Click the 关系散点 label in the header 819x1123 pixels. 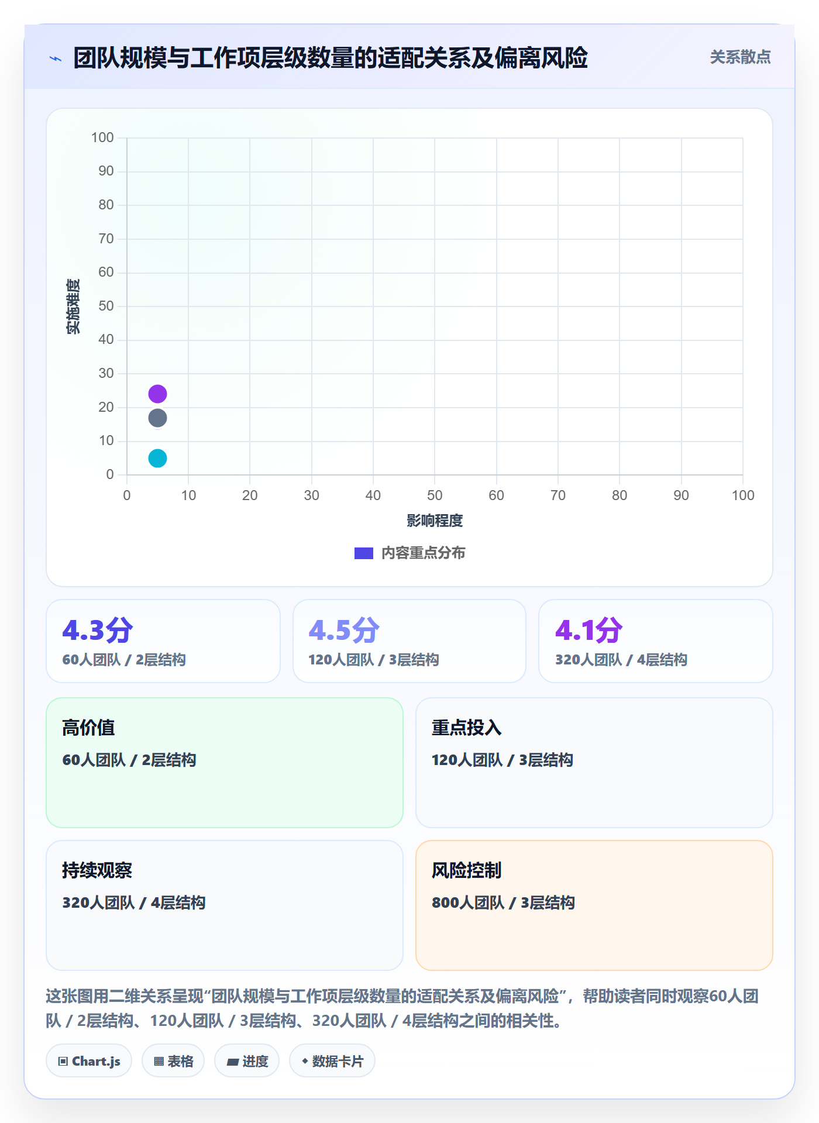click(x=740, y=57)
